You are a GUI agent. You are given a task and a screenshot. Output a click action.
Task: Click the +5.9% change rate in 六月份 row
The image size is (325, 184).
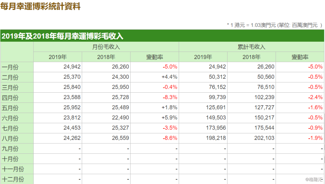click(169, 118)
